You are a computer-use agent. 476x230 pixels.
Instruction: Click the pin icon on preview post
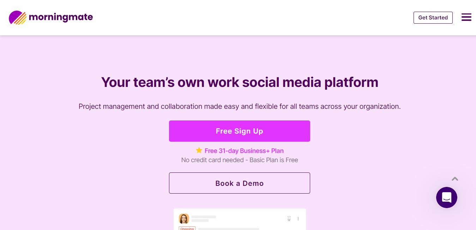click(x=289, y=219)
